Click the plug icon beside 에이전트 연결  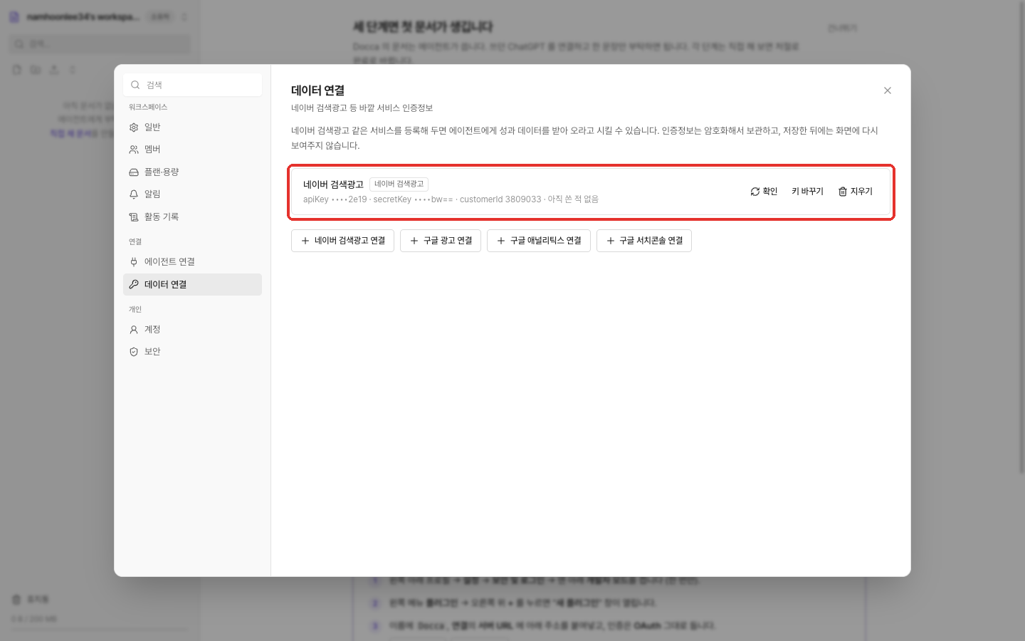(x=134, y=262)
